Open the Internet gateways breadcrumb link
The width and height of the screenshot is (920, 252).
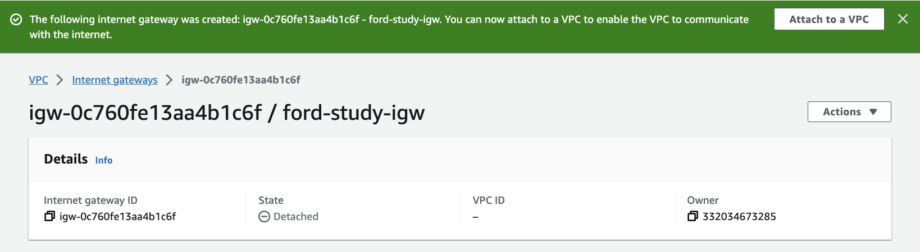click(115, 80)
